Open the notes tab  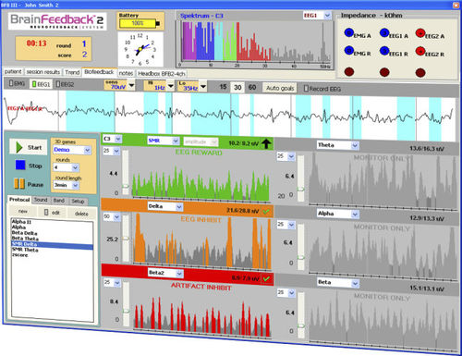coord(126,73)
